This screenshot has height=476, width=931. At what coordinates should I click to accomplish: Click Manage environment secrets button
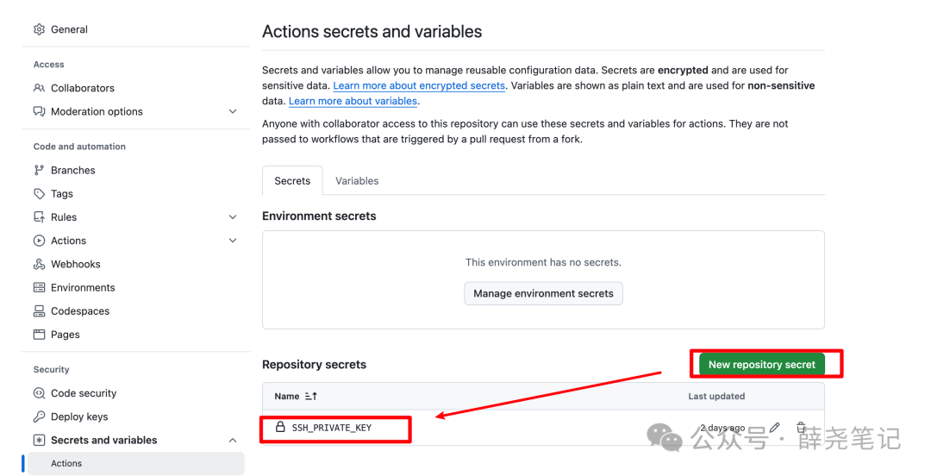(543, 293)
